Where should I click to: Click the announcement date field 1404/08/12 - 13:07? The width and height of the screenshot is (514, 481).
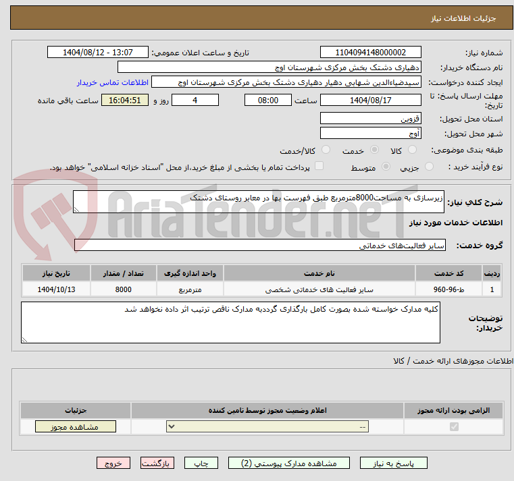(x=98, y=53)
